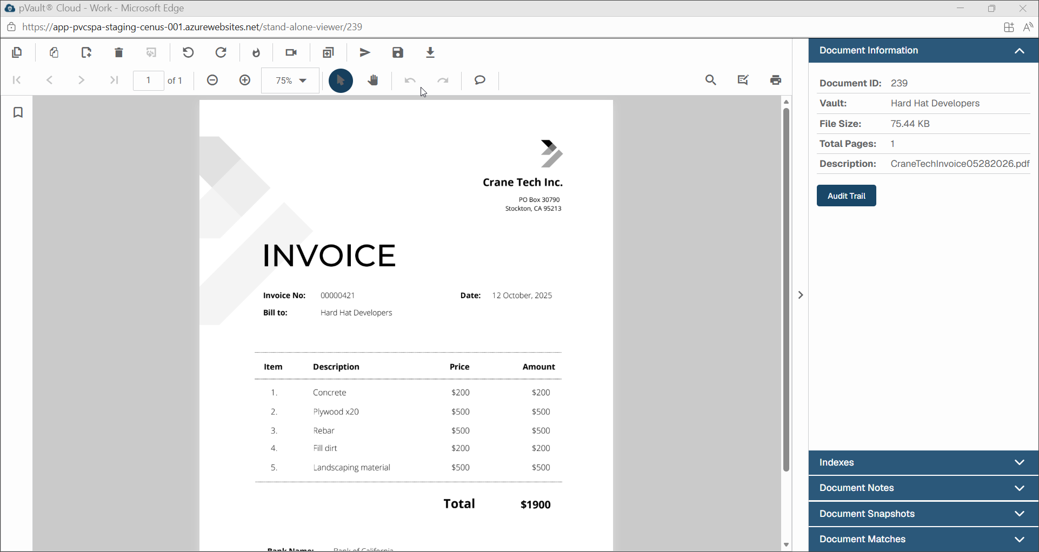Click the Audit Trail button
The width and height of the screenshot is (1039, 552).
846,196
